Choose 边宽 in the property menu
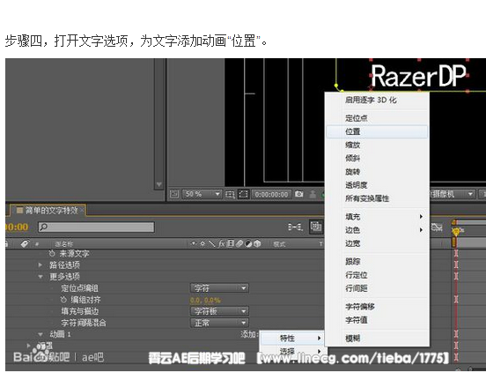Image resolution: width=486 pixels, height=373 pixels. point(377,243)
